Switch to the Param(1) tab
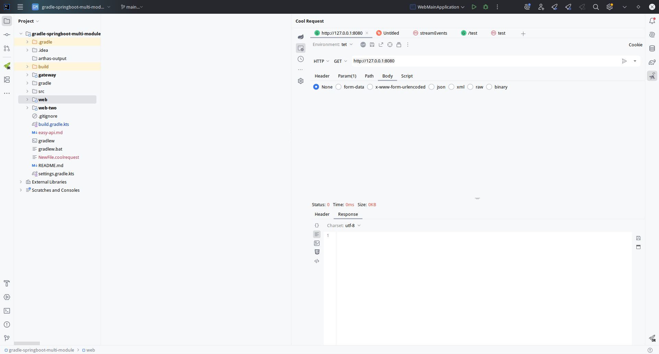The height and width of the screenshot is (354, 659). point(347,76)
